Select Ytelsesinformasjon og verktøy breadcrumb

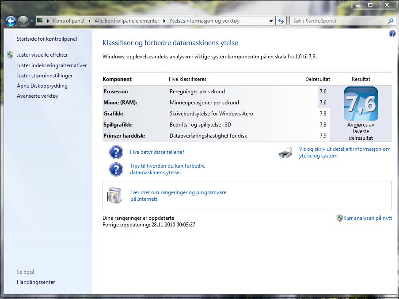(204, 21)
